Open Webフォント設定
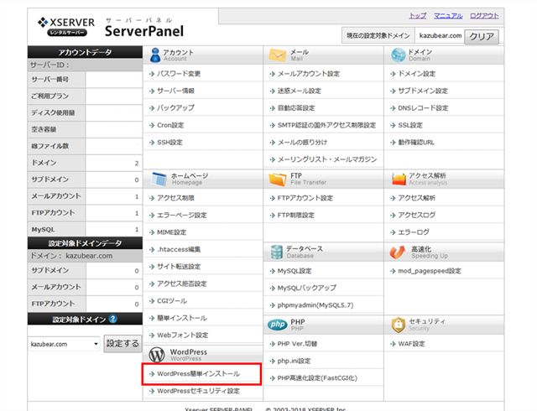537x411 pixels. click(183, 335)
